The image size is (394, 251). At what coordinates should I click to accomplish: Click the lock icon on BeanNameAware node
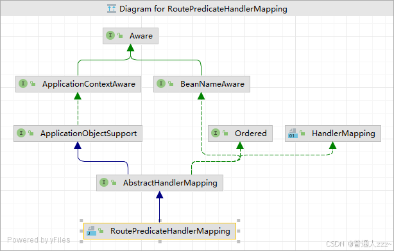click(x=171, y=83)
